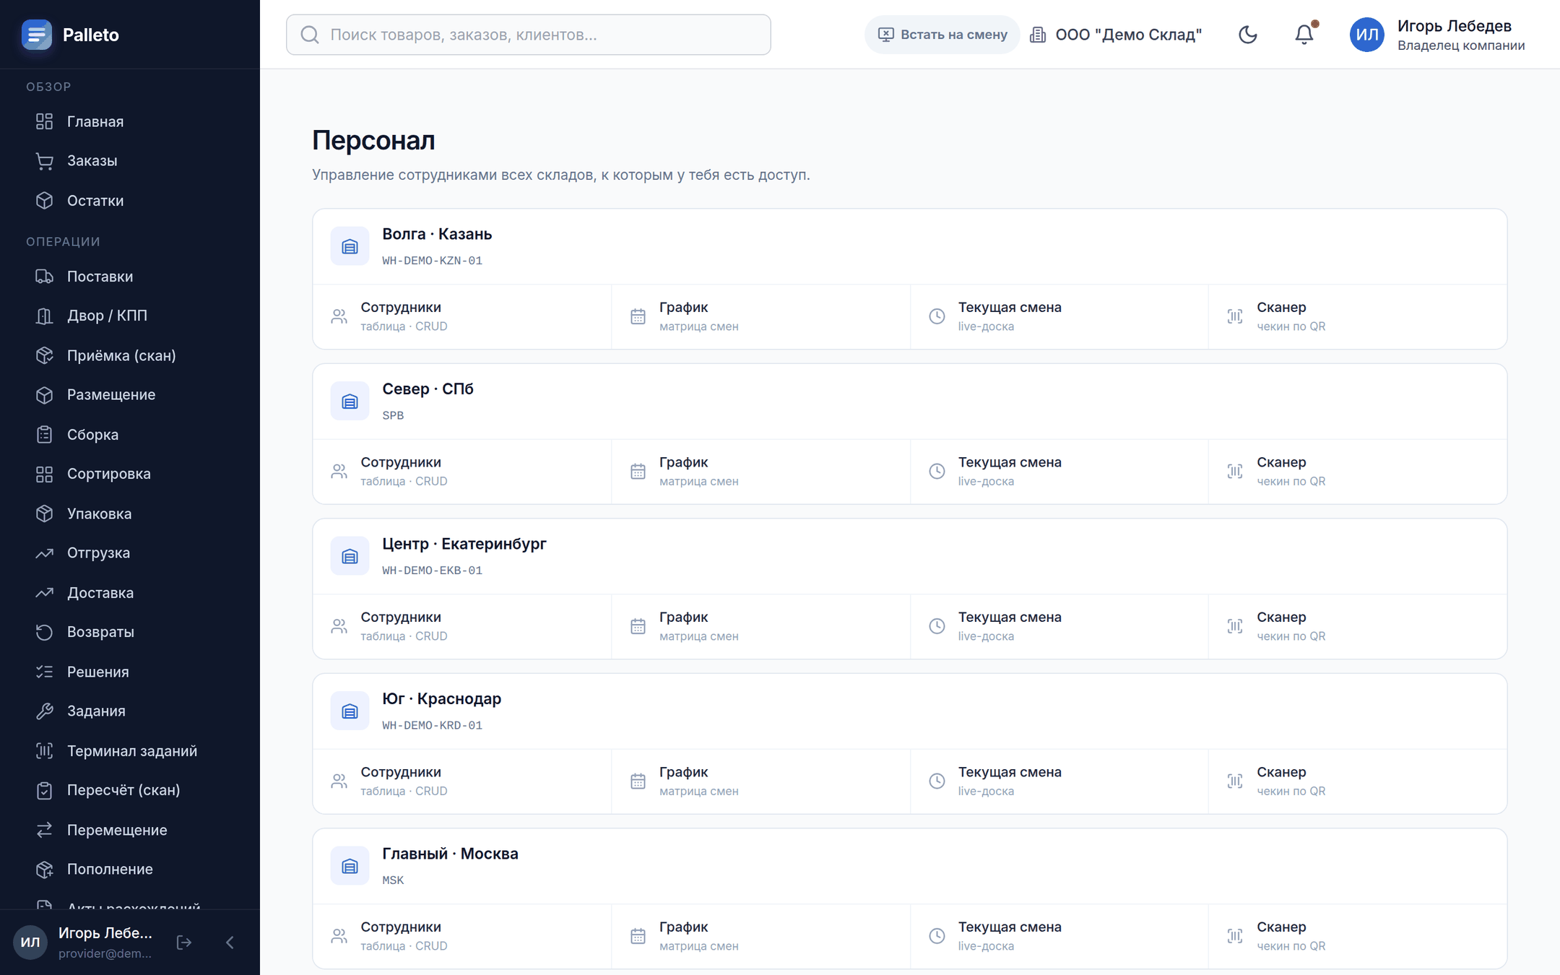Click the Пересчёт (скан) clipboard-check icon
This screenshot has height=975, width=1560.
click(45, 790)
